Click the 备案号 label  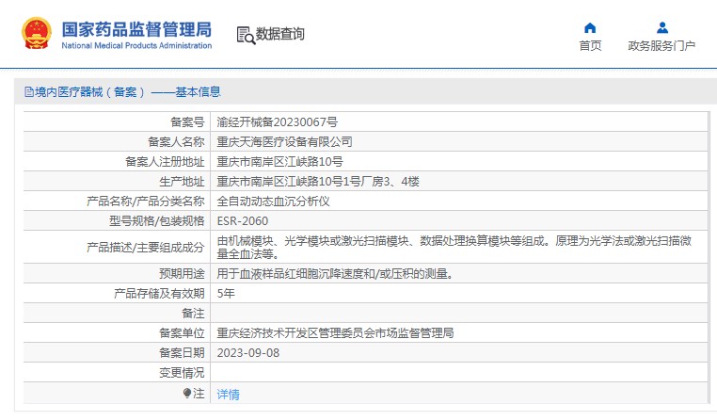click(187, 122)
